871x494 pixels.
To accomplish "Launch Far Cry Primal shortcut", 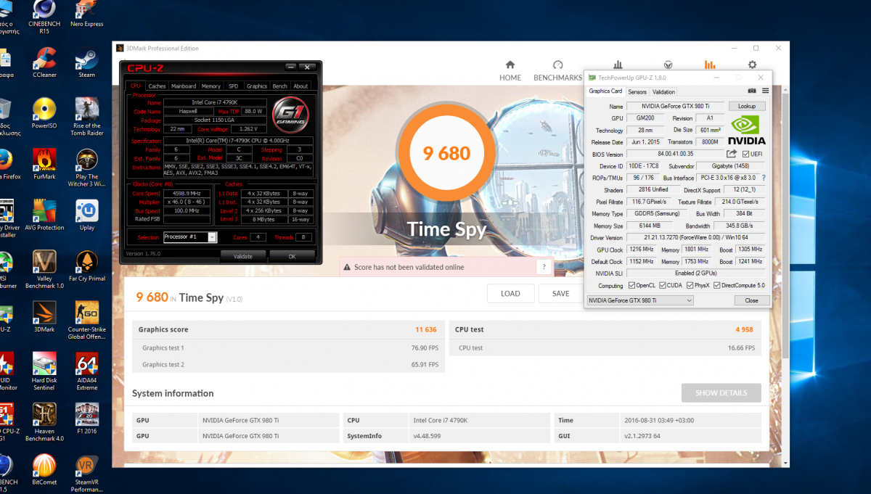I will pyautogui.click(x=87, y=266).
